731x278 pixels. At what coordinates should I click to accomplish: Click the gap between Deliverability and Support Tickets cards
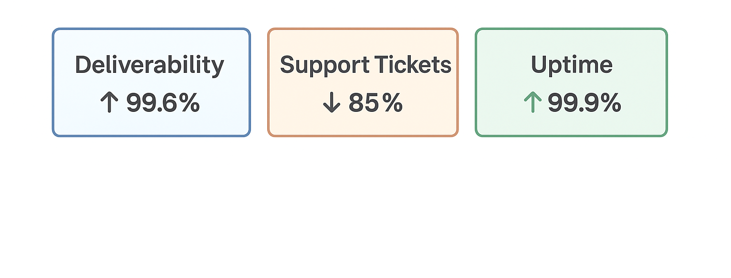pyautogui.click(x=259, y=82)
